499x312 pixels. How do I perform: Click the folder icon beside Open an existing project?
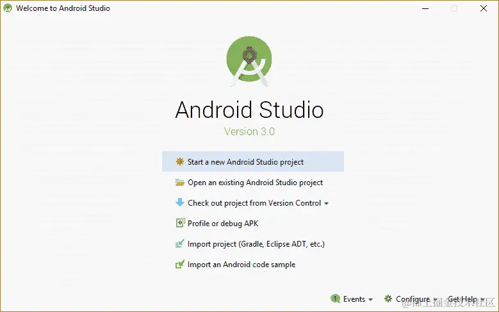tap(180, 183)
